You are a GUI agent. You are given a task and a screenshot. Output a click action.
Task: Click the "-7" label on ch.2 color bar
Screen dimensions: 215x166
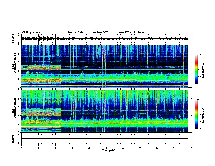coord(200,129)
